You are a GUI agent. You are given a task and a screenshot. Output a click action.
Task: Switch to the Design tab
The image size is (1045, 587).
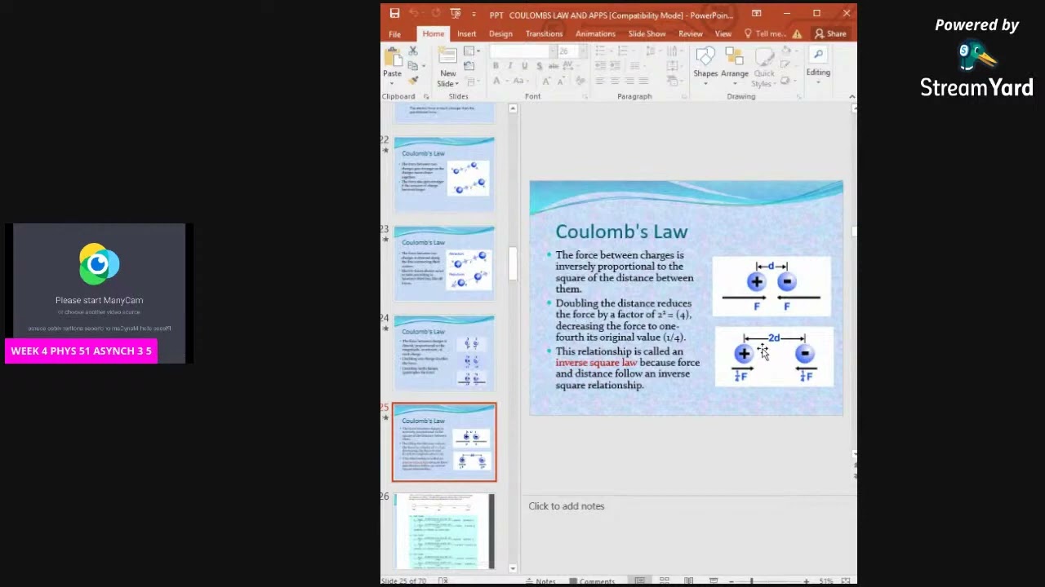(x=500, y=33)
